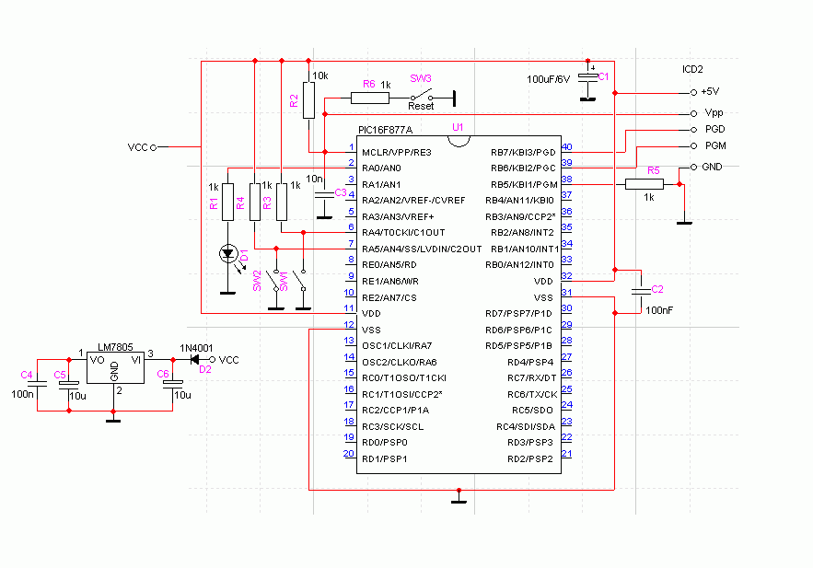Click the VI pin label on the LM7805

pos(136,360)
